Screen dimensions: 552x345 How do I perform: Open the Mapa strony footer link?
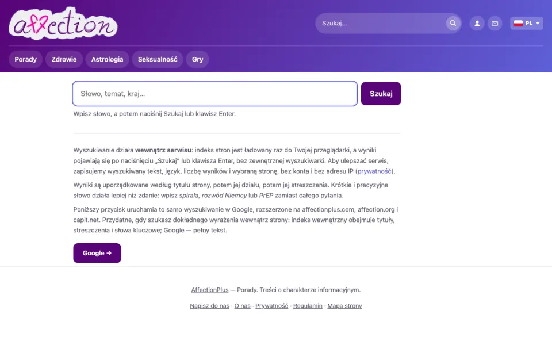344,306
